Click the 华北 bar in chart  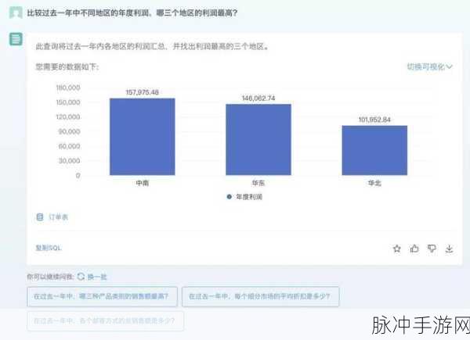click(374, 150)
